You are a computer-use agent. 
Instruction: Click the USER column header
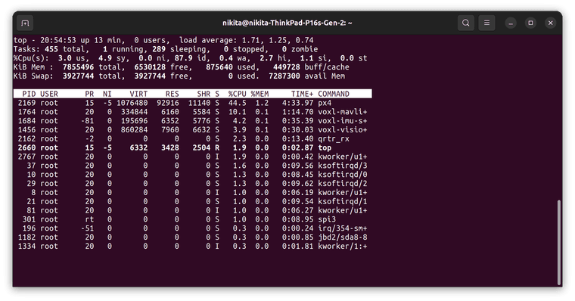point(49,94)
